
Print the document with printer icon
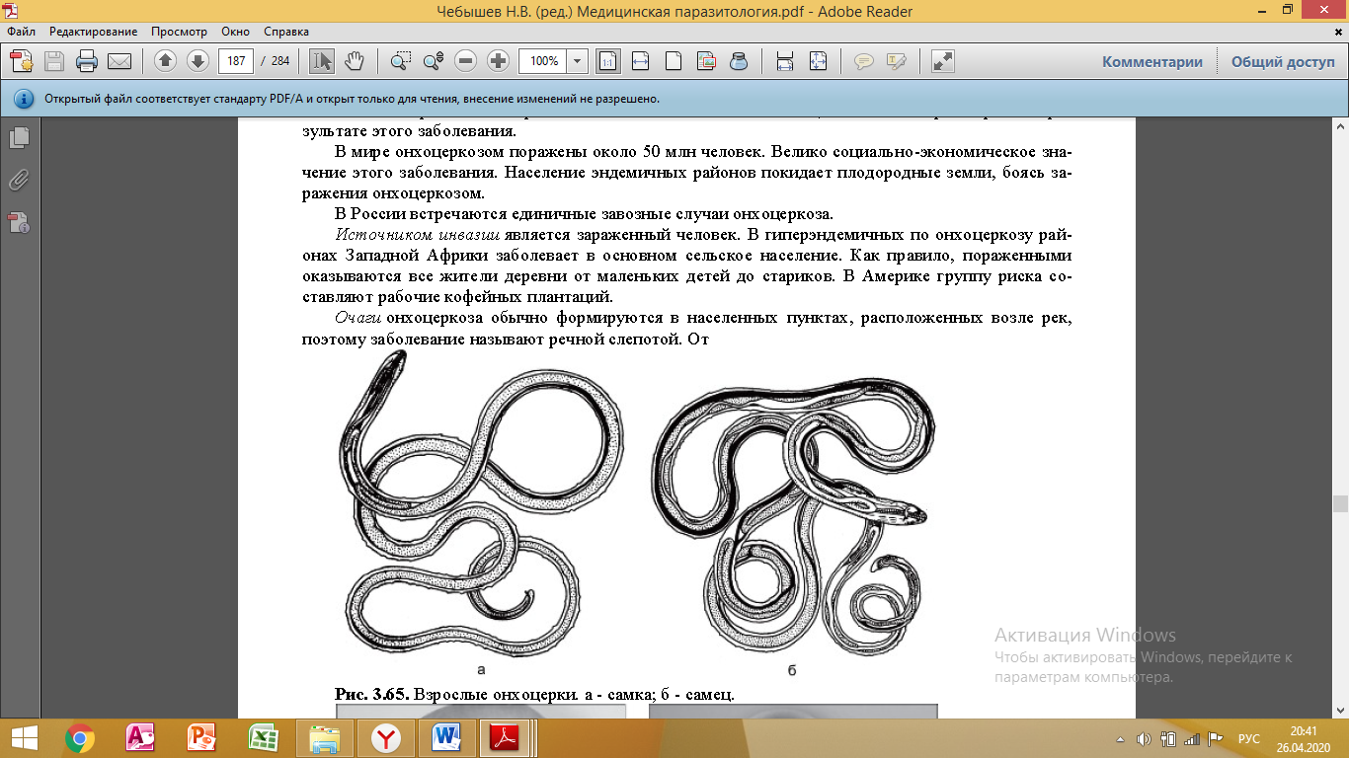pyautogui.click(x=86, y=61)
